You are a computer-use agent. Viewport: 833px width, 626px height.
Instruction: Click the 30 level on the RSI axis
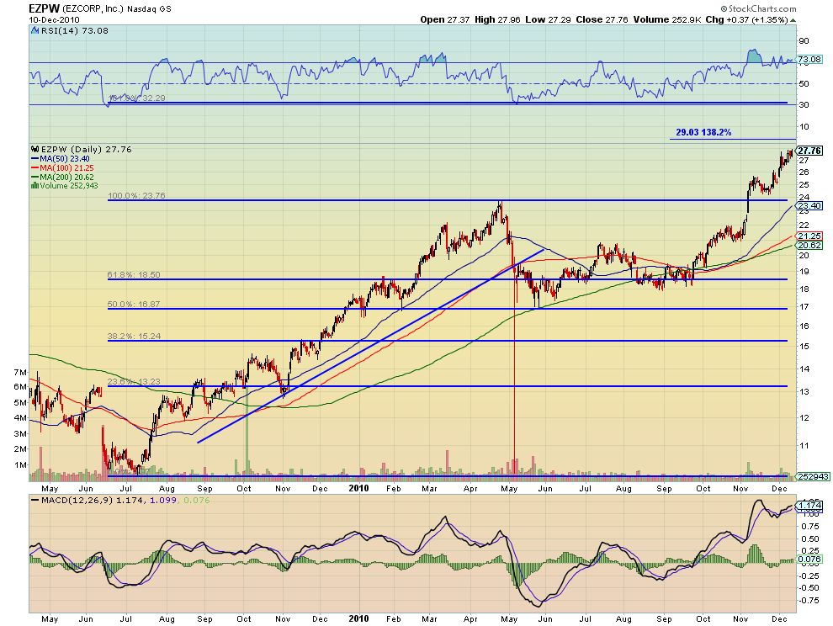[804, 104]
